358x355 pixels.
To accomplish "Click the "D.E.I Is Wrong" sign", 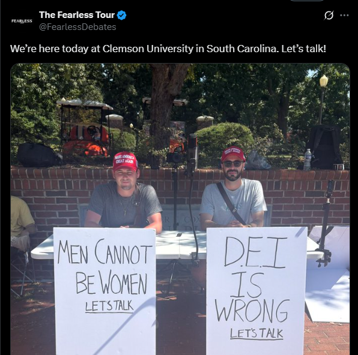I will click(x=256, y=291).
